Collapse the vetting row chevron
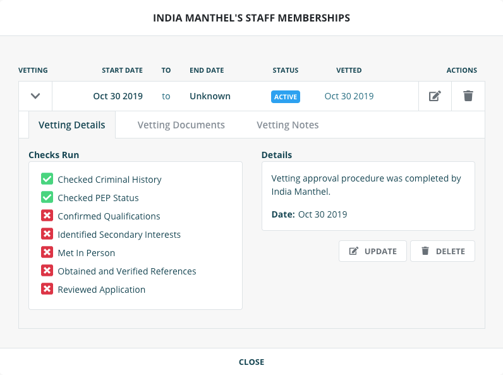503x375 pixels. (x=35, y=96)
